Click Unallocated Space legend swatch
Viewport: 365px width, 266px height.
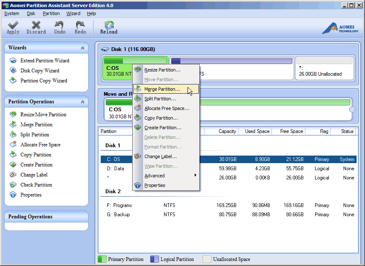207,259
